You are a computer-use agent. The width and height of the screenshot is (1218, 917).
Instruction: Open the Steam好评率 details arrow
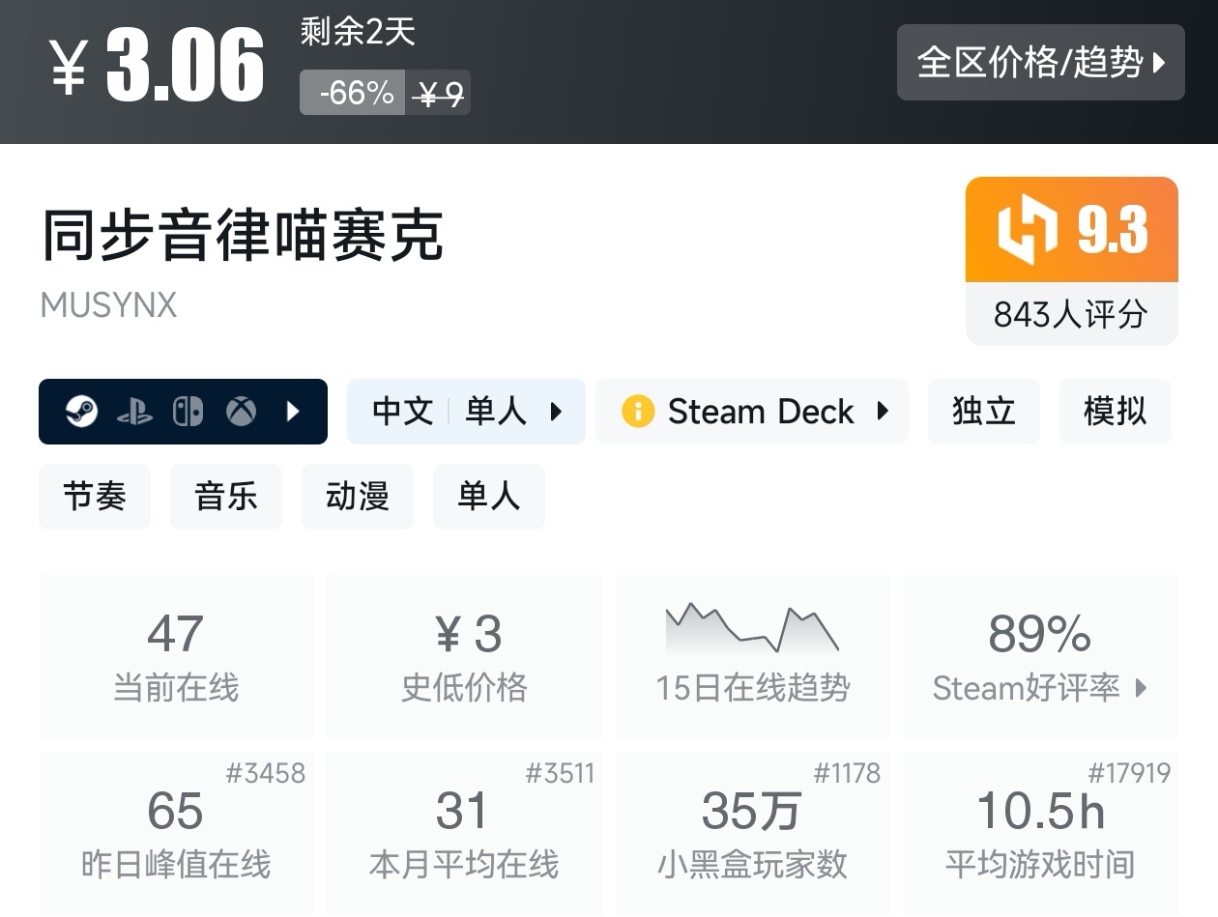1142,688
